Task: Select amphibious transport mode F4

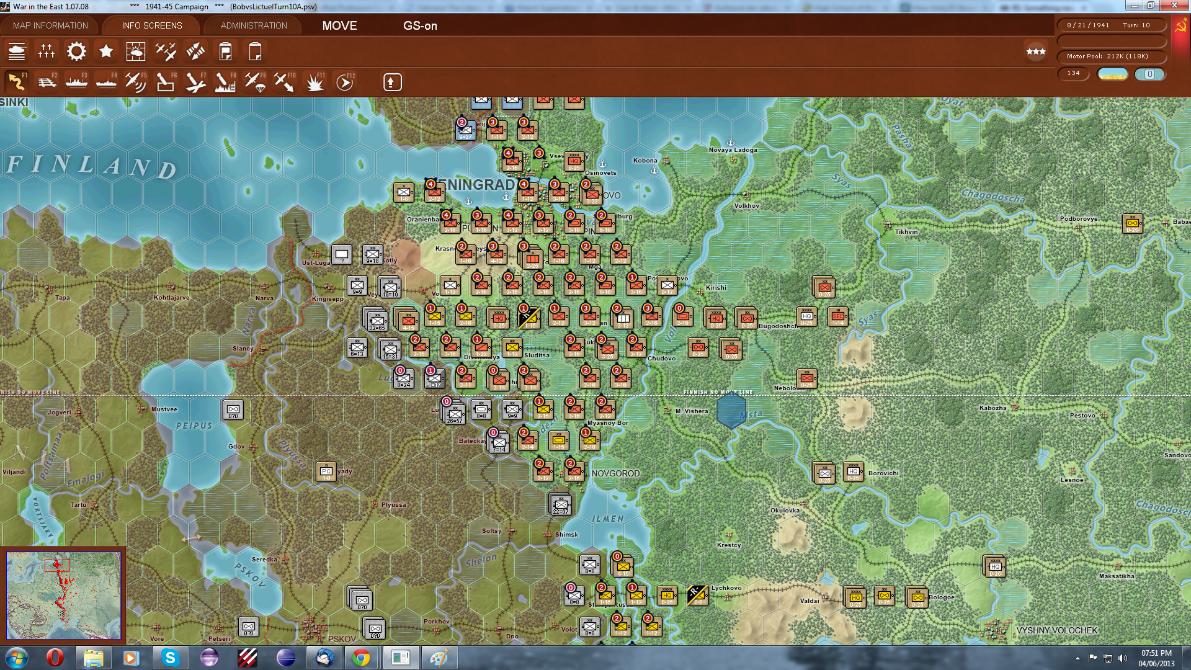Action: 106,82
